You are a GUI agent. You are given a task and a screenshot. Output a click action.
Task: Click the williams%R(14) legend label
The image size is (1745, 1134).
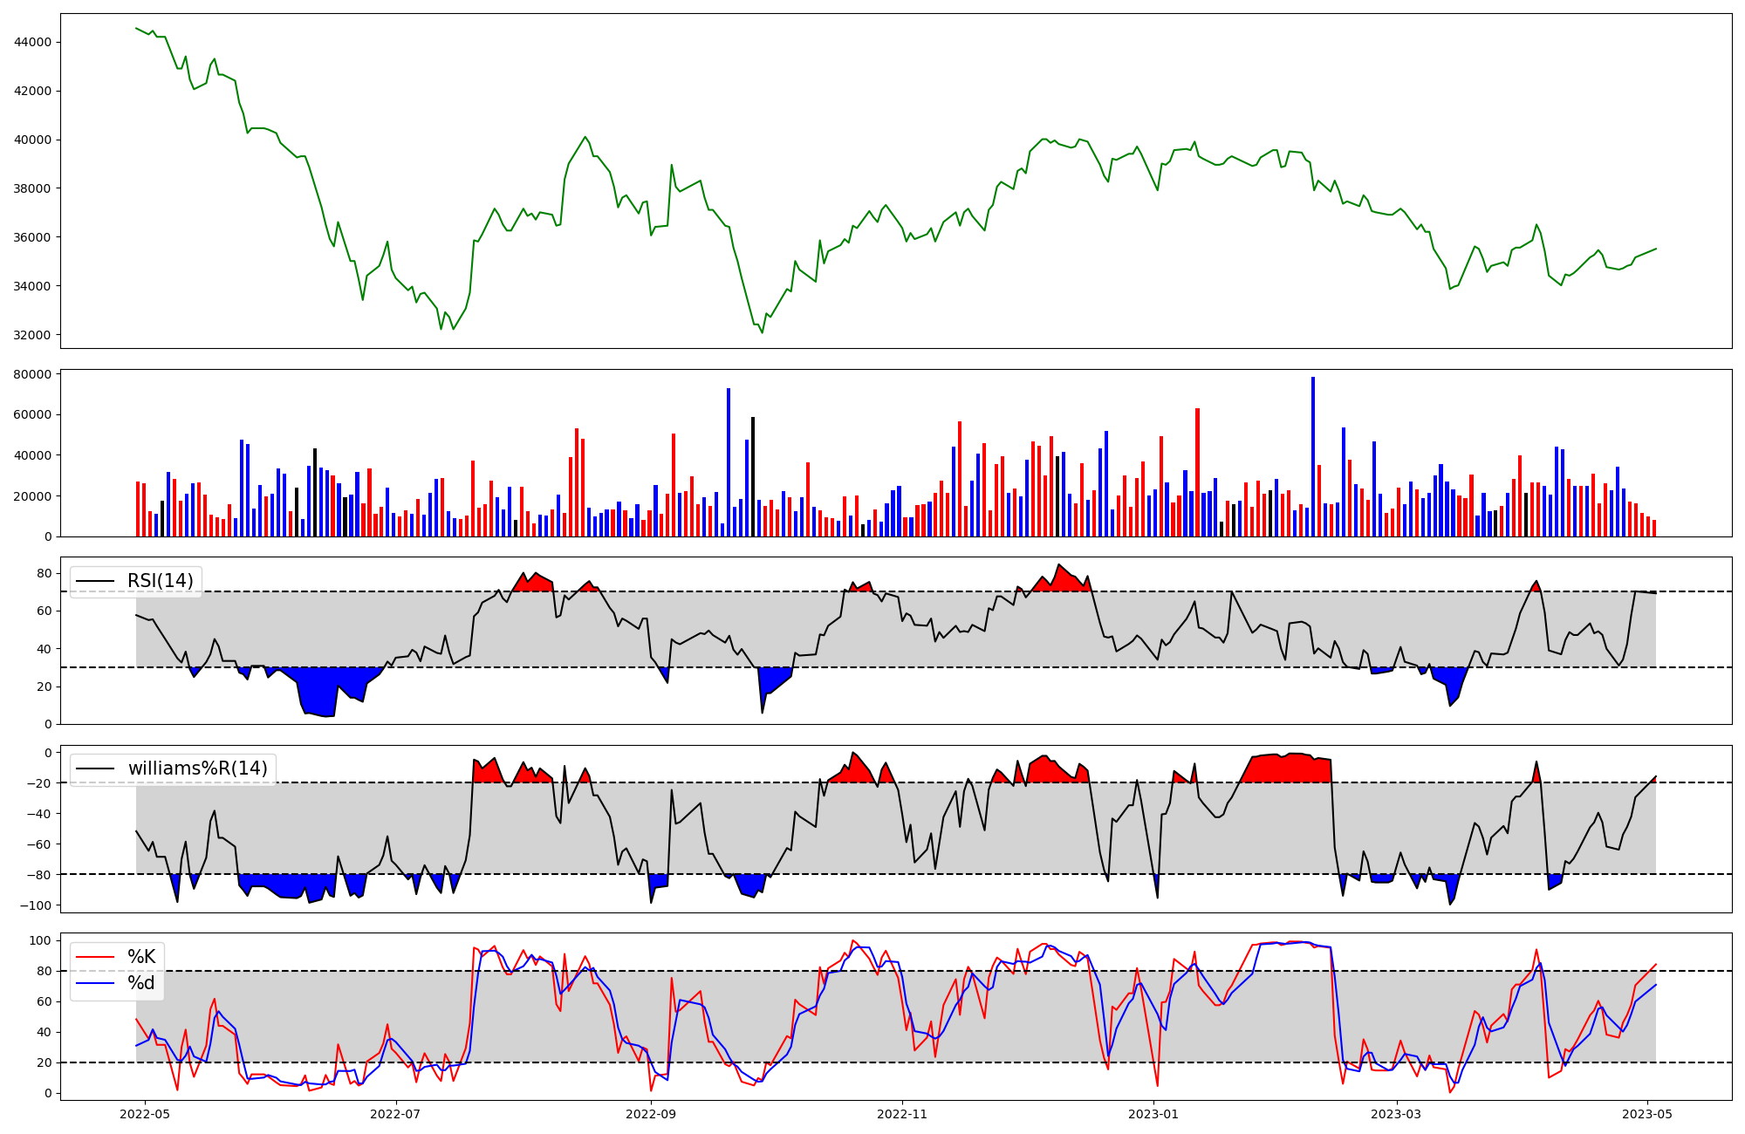click(x=198, y=769)
